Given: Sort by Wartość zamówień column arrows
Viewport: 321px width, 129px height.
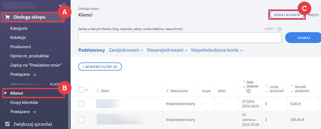Looking at the screenshot, I should tap(292, 89).
